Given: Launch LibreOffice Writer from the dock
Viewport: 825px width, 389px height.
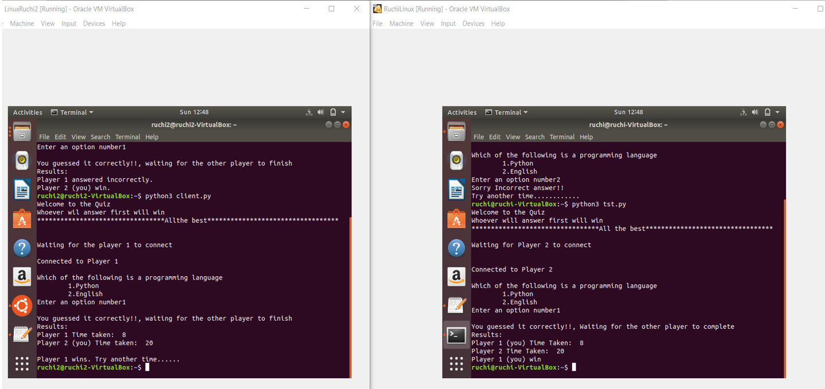Looking at the screenshot, I should 21,190.
